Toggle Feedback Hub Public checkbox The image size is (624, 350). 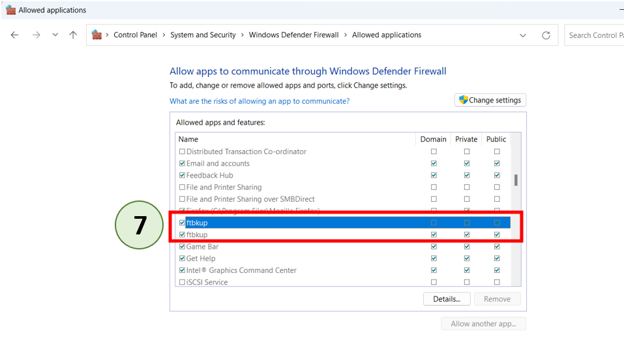click(496, 176)
